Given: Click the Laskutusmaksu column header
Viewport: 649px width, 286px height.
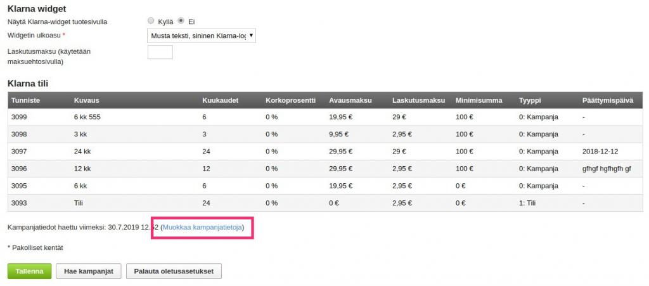Looking at the screenshot, I should [x=418, y=100].
